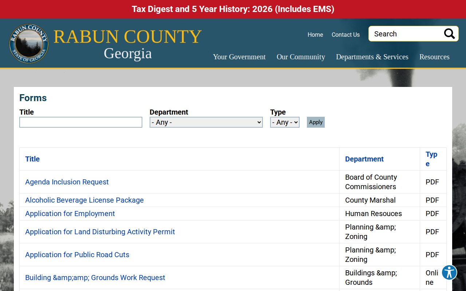Viewport: 466px width, 291px height.
Task: Click into the Title filter field
Action: coord(81,122)
